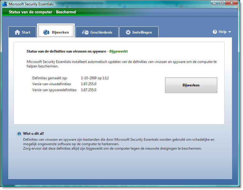The image size is (243, 190).
Task: Click the Versie van virusdefinities label
Action: tap(52, 84)
